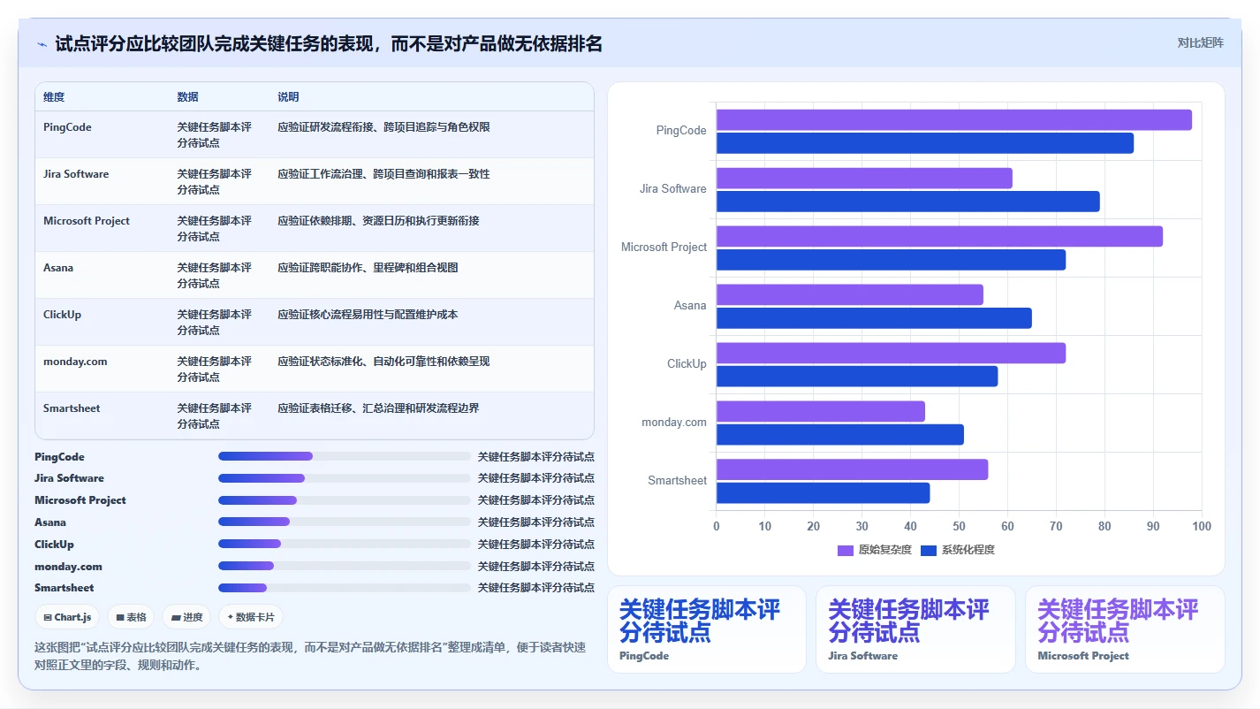Click 应验证依赖排期、资源日历和执行更新衔接 description

[x=378, y=221]
